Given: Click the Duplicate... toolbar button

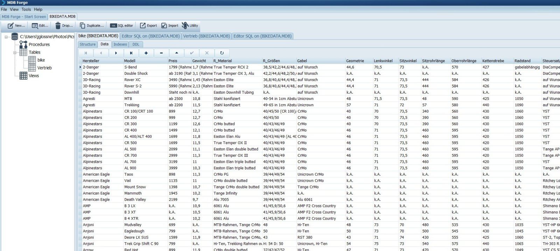Looking at the screenshot, I should (91, 26).
